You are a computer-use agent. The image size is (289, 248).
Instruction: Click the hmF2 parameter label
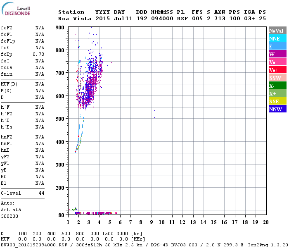coord(7,137)
